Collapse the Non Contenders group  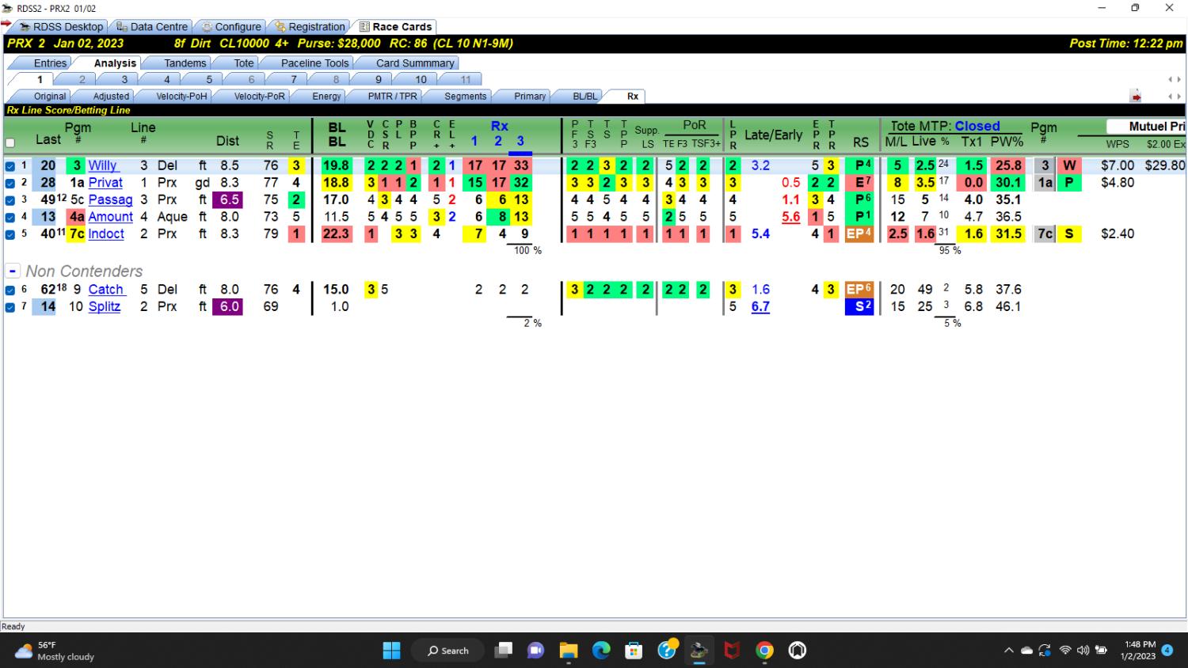(11, 271)
